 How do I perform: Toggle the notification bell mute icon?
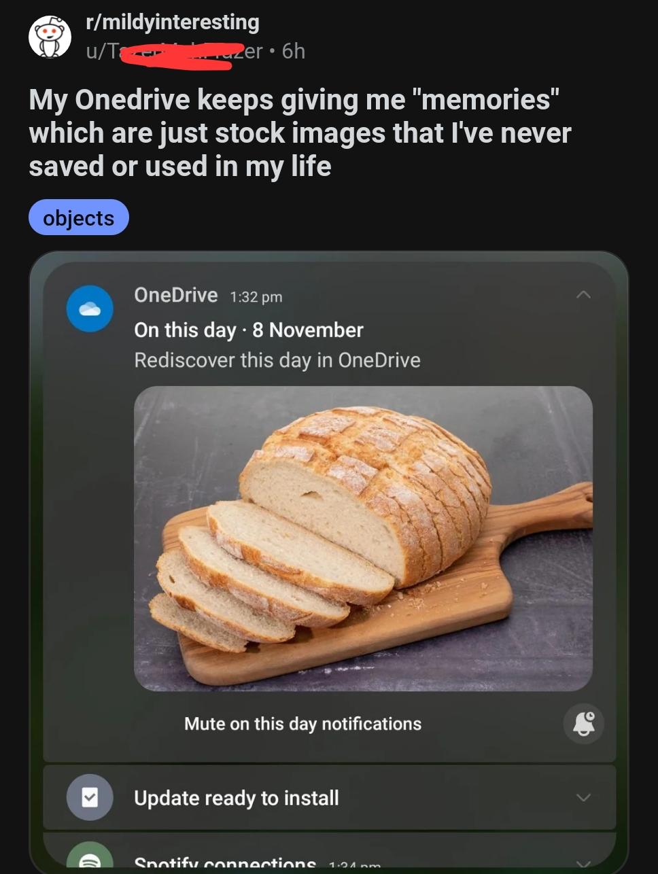[583, 724]
